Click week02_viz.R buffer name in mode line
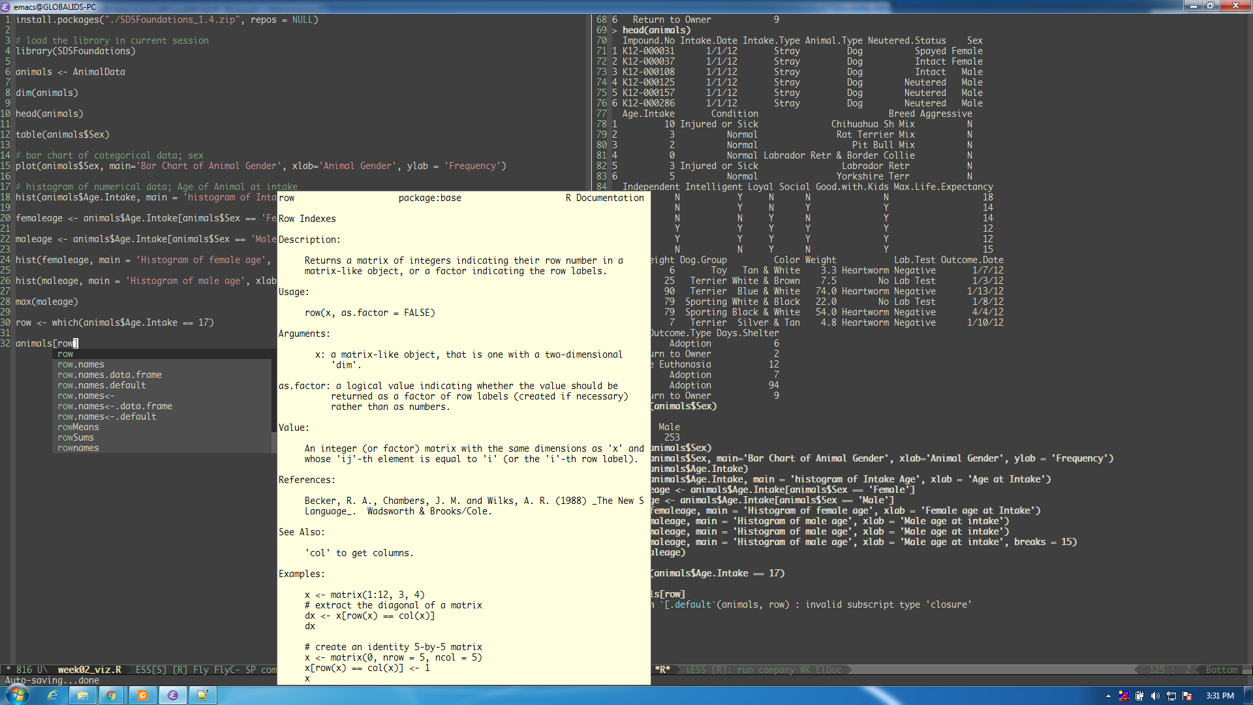Image resolution: width=1253 pixels, height=705 pixels. pyautogui.click(x=89, y=670)
